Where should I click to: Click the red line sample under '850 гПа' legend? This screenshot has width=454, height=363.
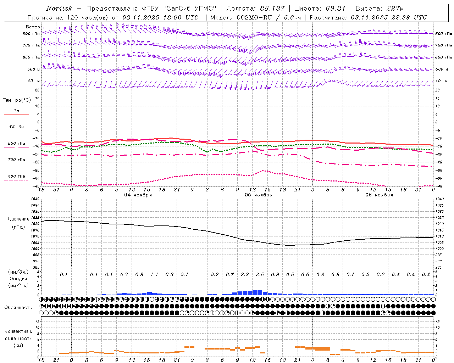pos(16,147)
